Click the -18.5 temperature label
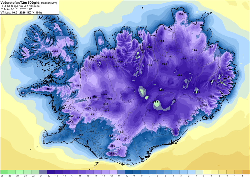The width and height of the screenshot is (250, 177). pos(211,96)
